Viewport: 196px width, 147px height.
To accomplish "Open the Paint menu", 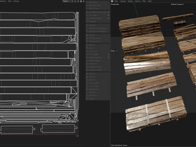I will 10,1.
